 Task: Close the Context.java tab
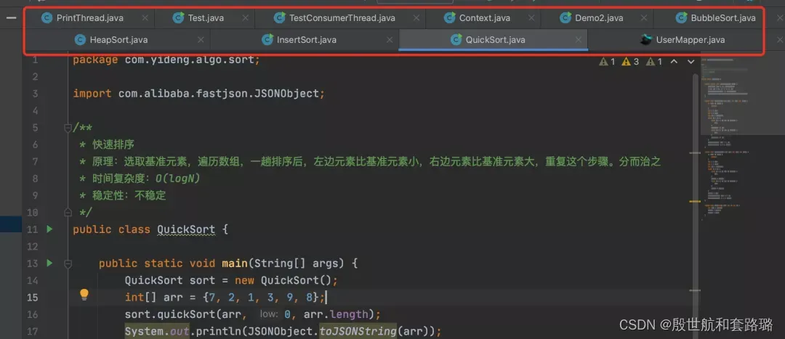point(531,18)
